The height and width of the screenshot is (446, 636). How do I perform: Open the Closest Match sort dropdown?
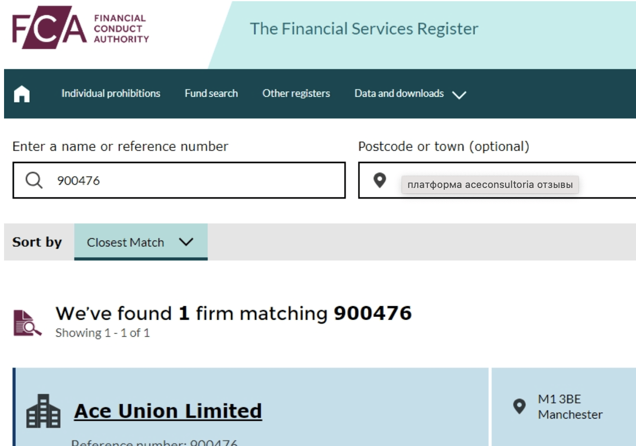click(141, 242)
